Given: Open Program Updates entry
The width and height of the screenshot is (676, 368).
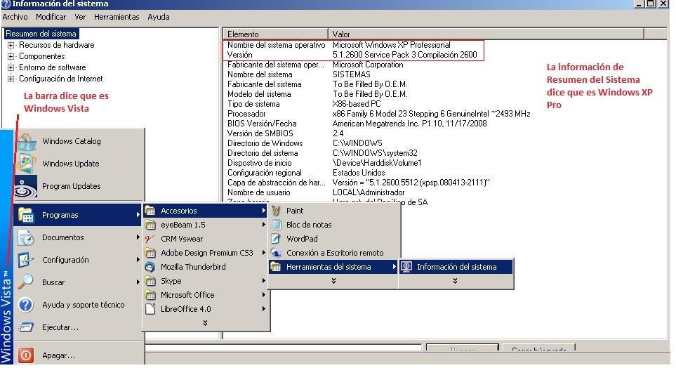Looking at the screenshot, I should pyautogui.click(x=71, y=186).
